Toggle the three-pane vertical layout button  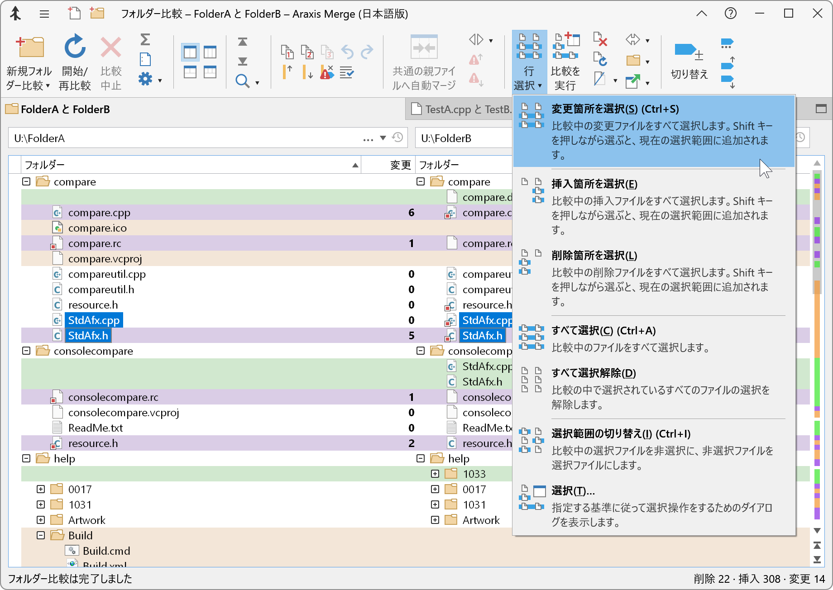point(210,52)
